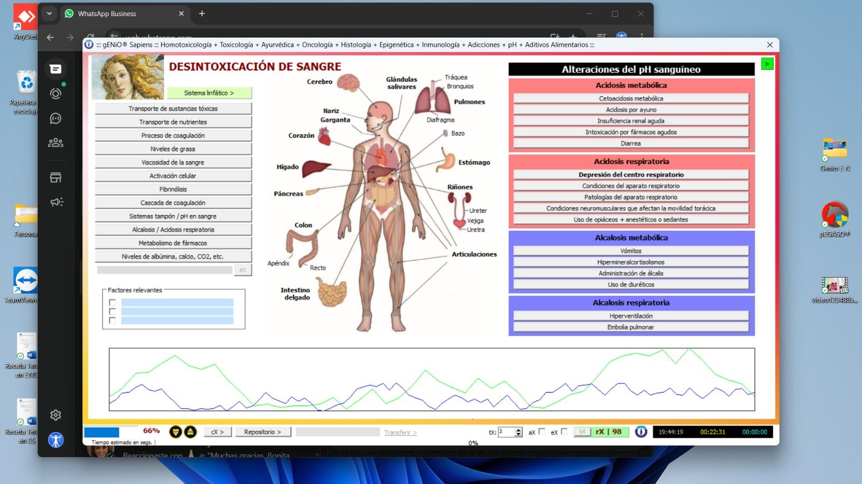Click the Transferir > link

[x=400, y=432]
